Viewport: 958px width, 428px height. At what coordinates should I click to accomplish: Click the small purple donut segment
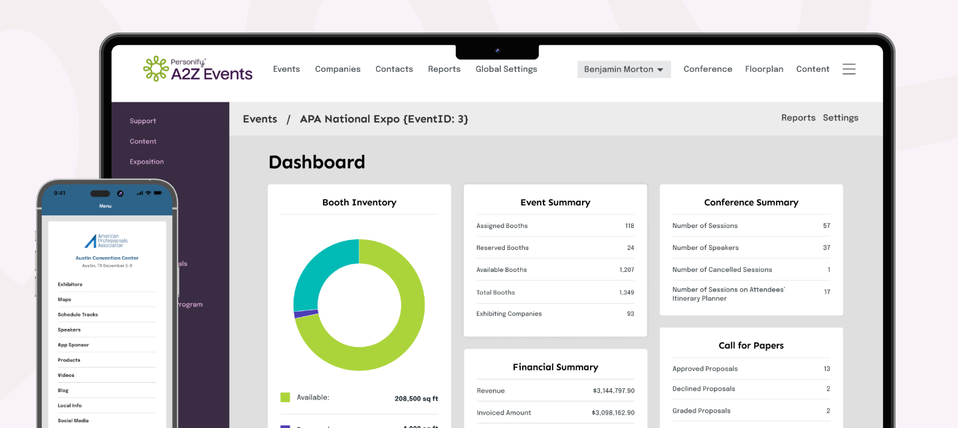pos(306,314)
